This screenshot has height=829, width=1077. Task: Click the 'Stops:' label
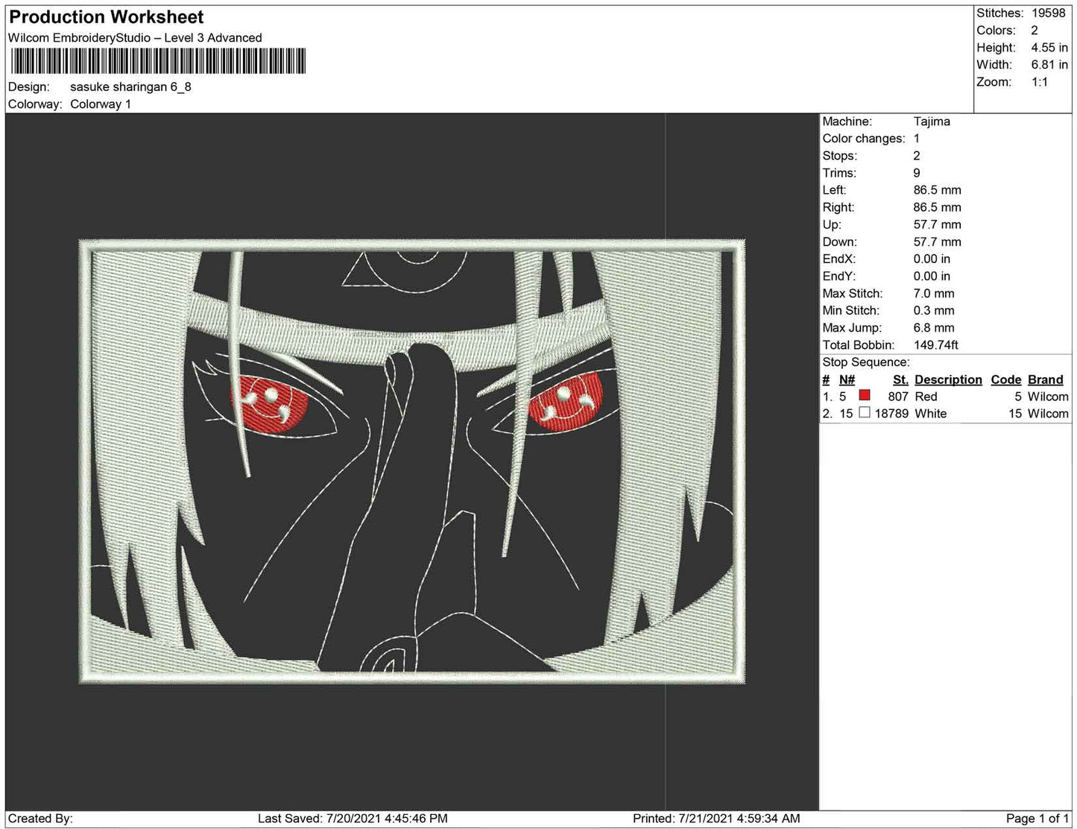[x=840, y=156]
